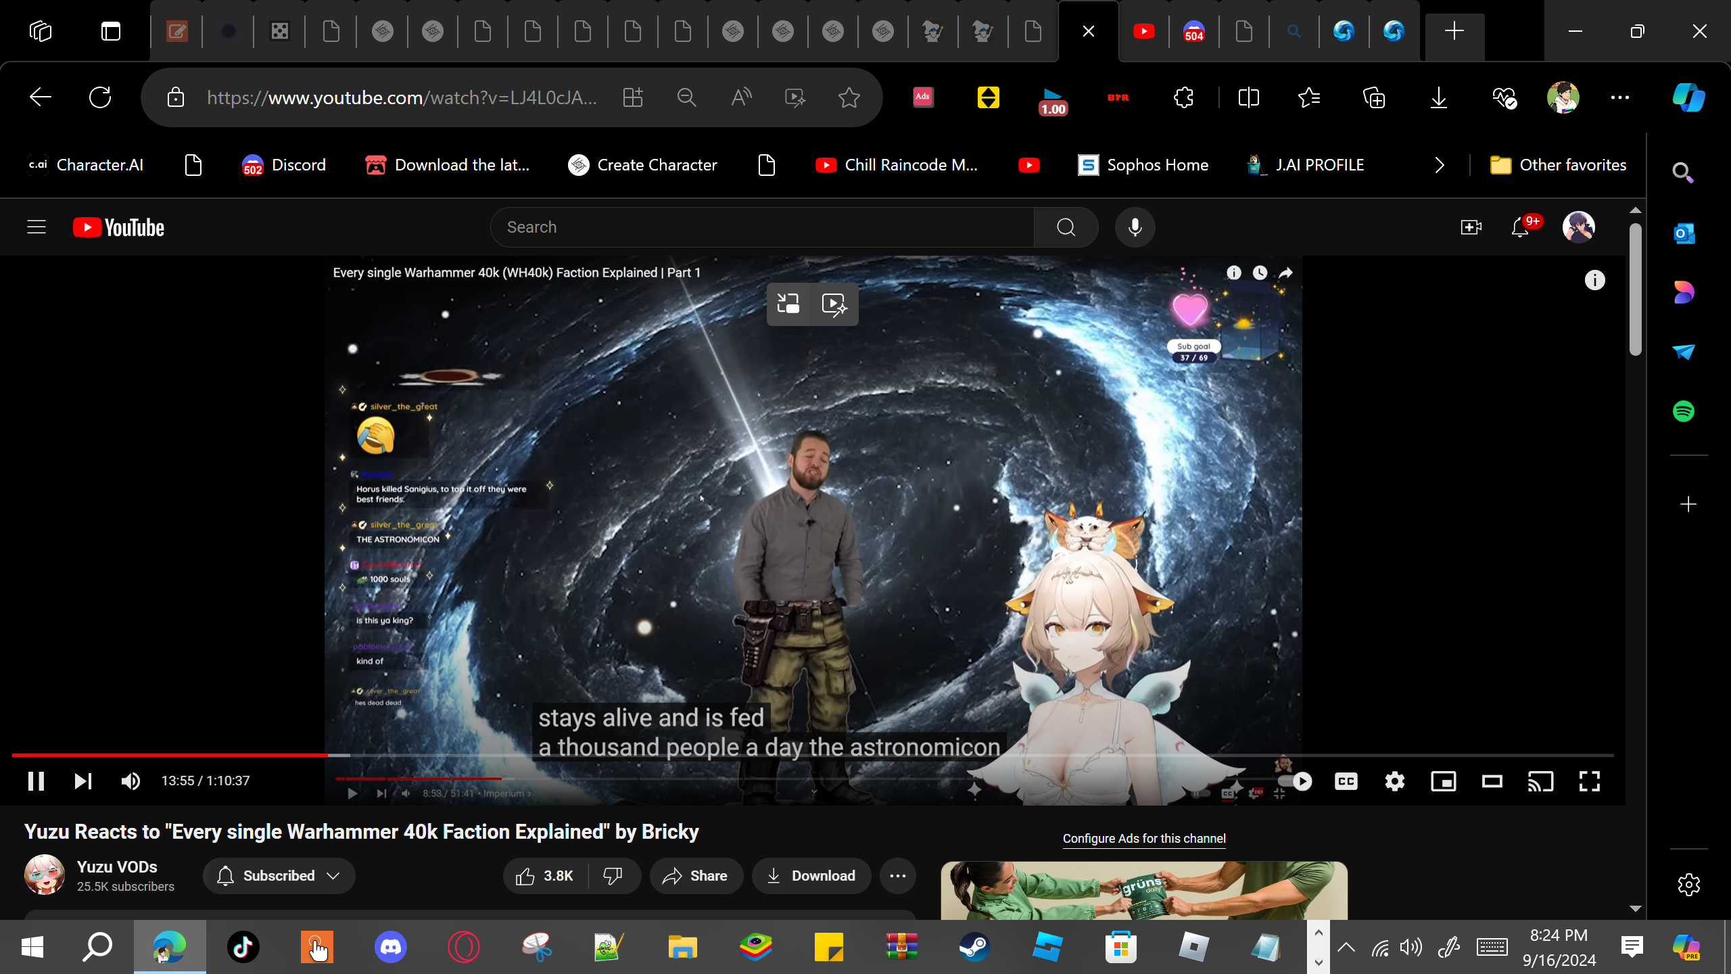This screenshot has width=1731, height=974.
Task: Open Outlook in the Edge sidebar
Action: pyautogui.click(x=1684, y=233)
